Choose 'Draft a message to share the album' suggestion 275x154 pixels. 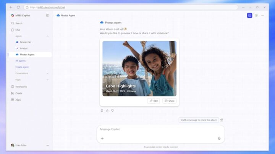coord(199,120)
